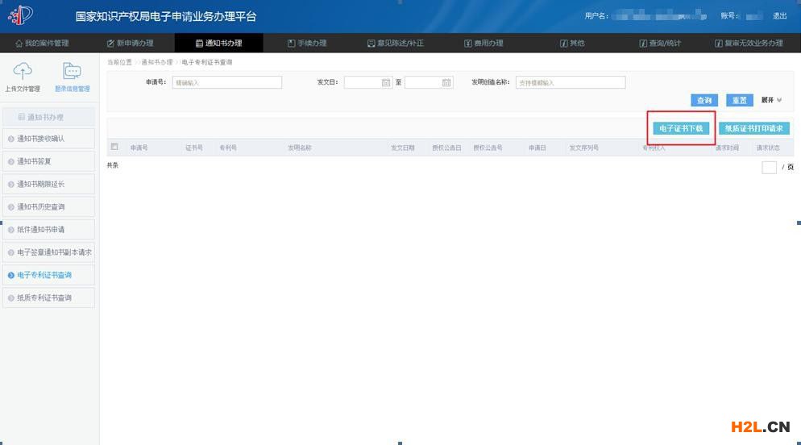Click the 上传文件管理 cloud upload icon
801x445 pixels.
(x=23, y=71)
